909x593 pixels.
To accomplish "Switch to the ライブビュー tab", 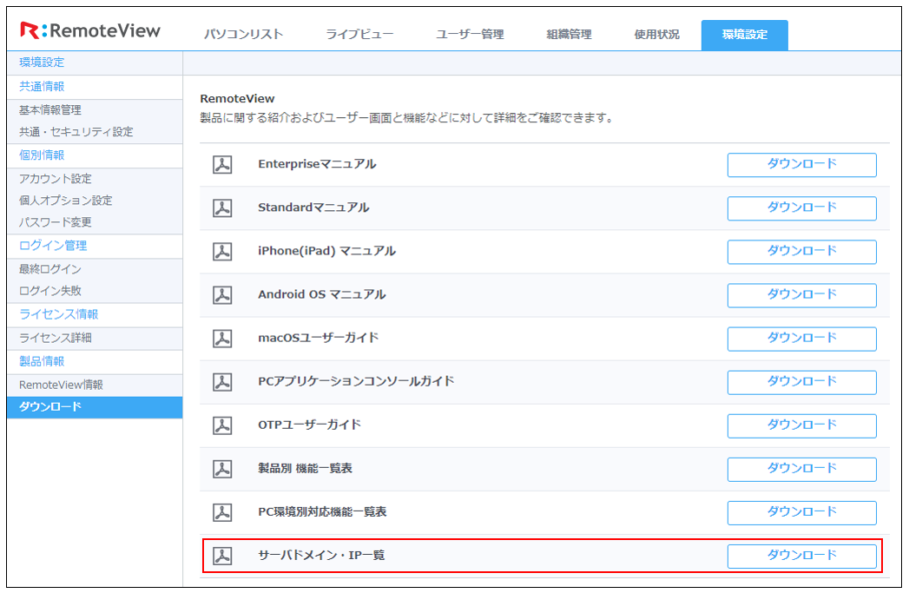I will pos(359,34).
